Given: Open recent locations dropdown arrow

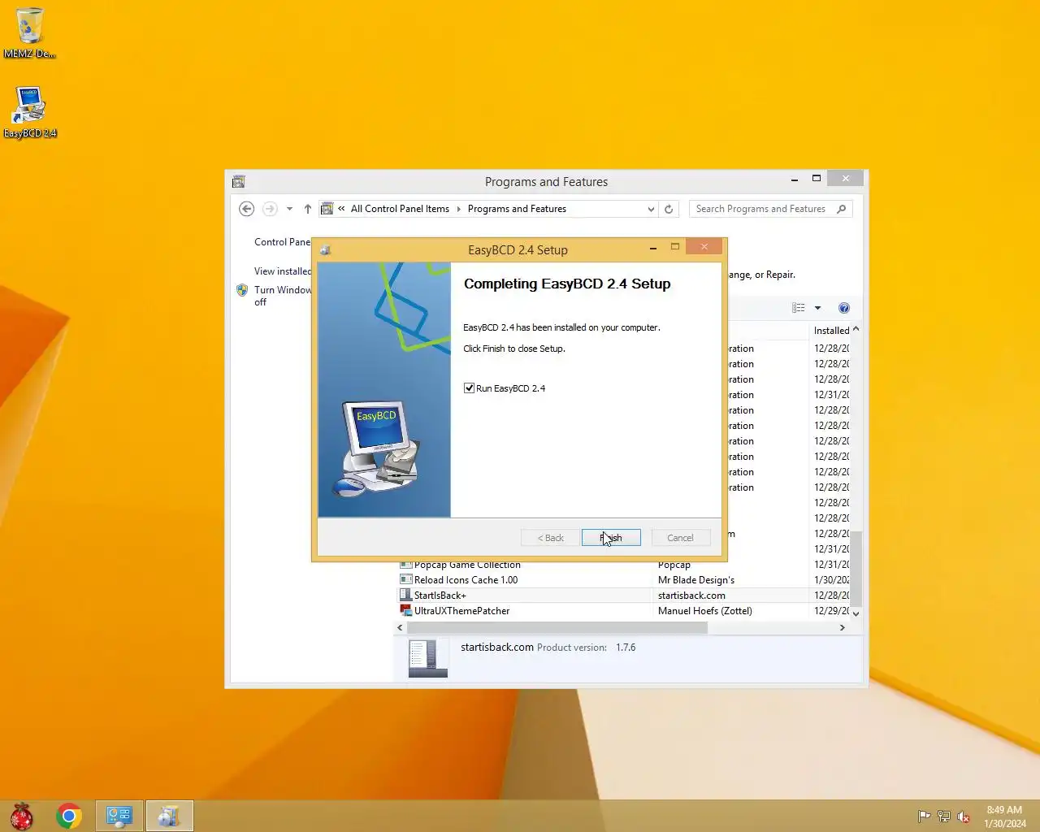Looking at the screenshot, I should click(289, 209).
